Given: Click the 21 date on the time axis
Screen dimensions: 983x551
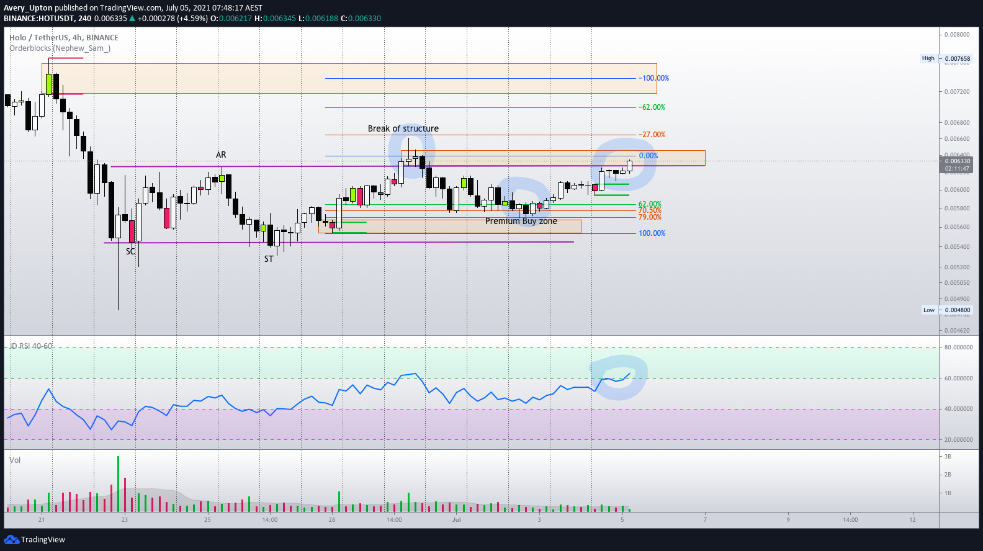Looking at the screenshot, I should tap(42, 520).
